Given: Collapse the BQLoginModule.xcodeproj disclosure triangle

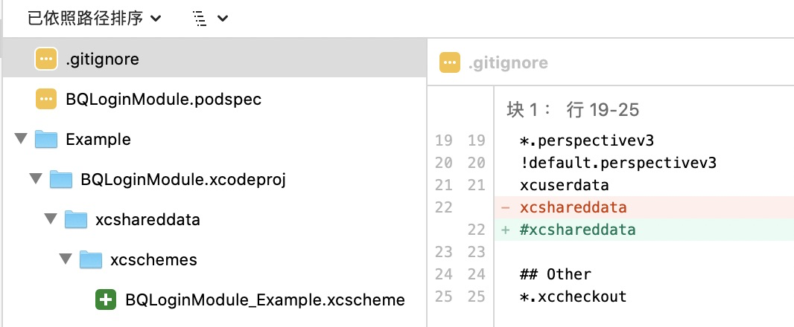Looking at the screenshot, I should coord(36,178).
